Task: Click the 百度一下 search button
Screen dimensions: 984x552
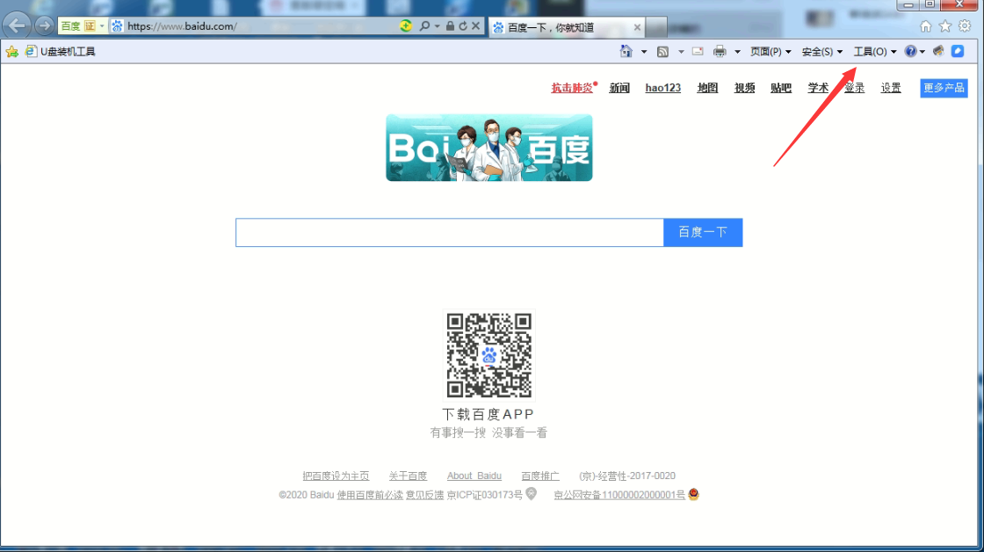Action: 703,232
